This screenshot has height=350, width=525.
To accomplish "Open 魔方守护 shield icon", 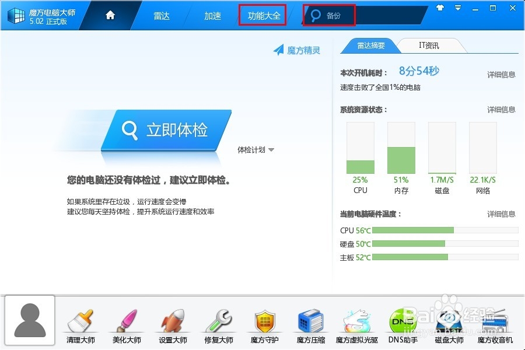I will pyautogui.click(x=264, y=321).
